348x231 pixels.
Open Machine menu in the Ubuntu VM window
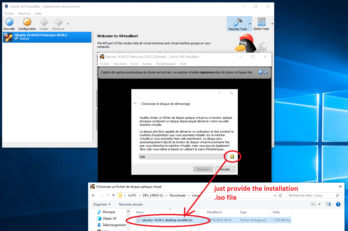(120, 64)
